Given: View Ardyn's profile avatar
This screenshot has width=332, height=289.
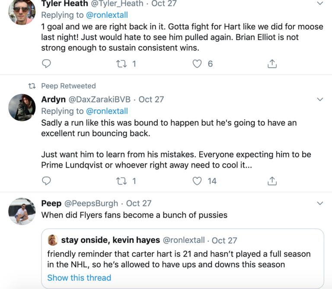Looking at the screenshot, I should tap(22, 108).
